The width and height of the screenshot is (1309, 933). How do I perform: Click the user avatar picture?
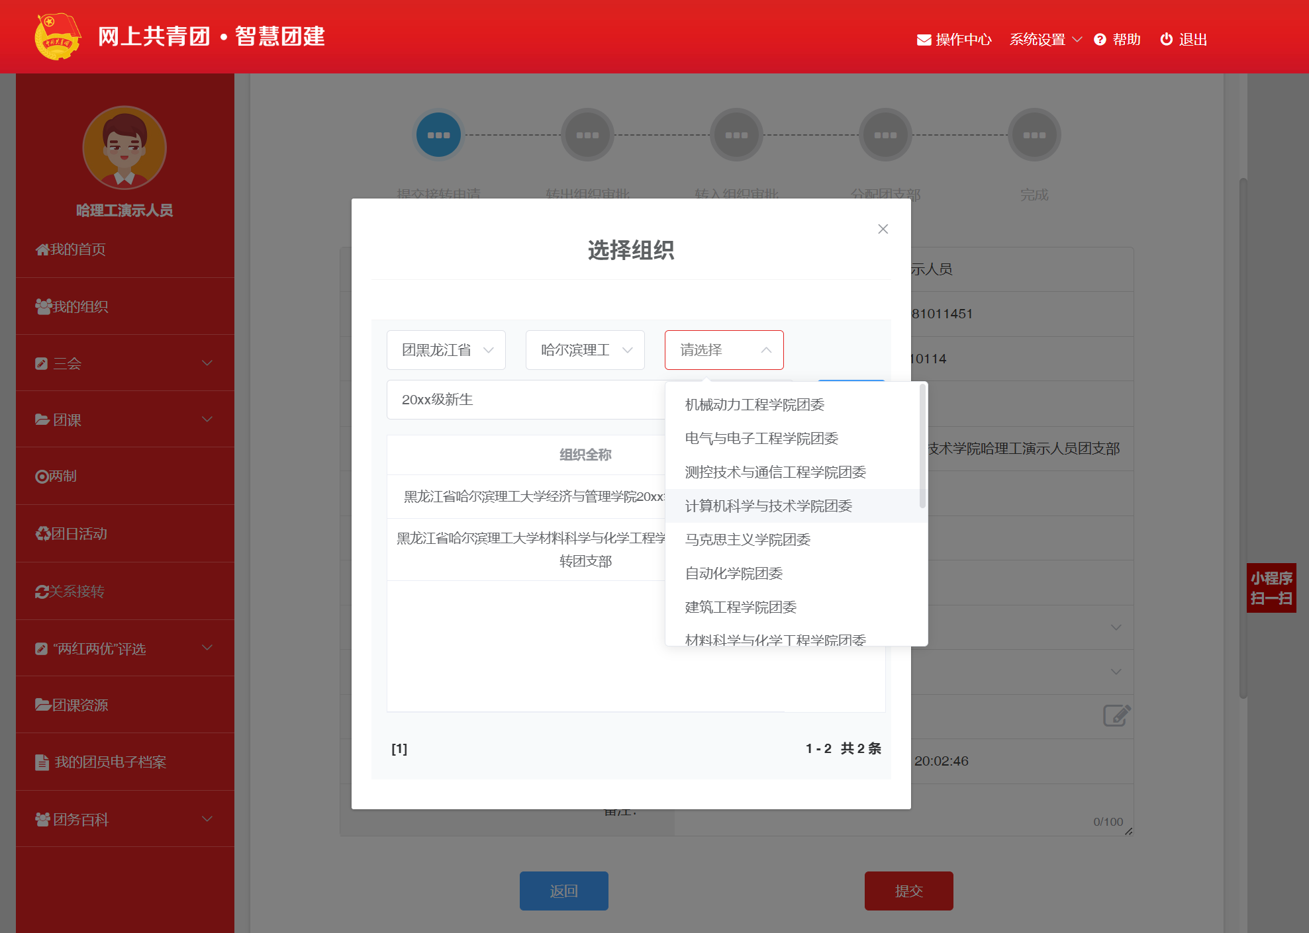124,148
